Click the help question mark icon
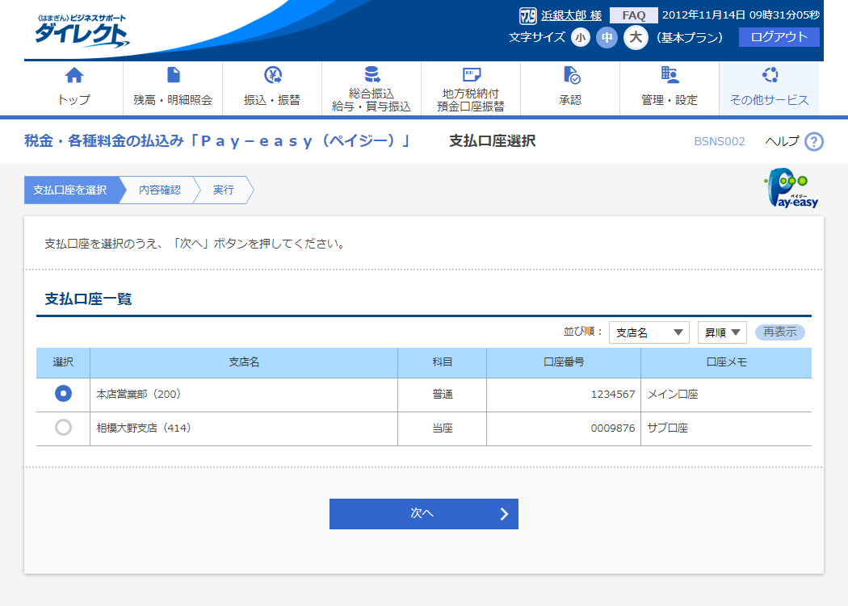Screen dimensions: 848x606 814,142
